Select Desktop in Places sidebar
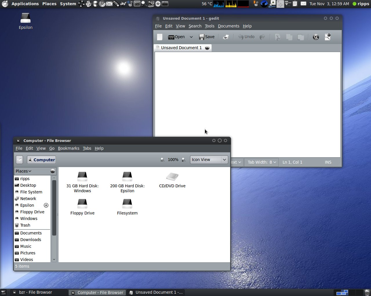The height and width of the screenshot is (296, 371). click(32, 185)
